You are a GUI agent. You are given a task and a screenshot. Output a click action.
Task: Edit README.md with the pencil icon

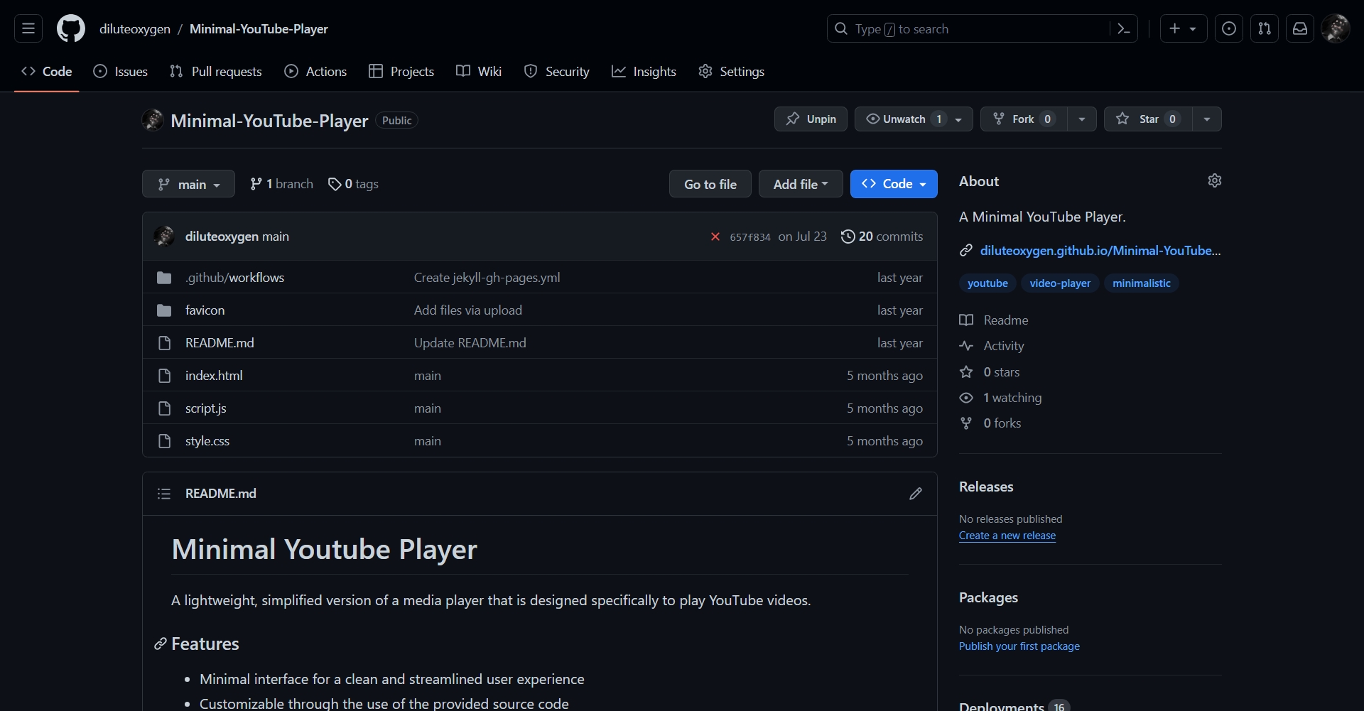pos(916,494)
